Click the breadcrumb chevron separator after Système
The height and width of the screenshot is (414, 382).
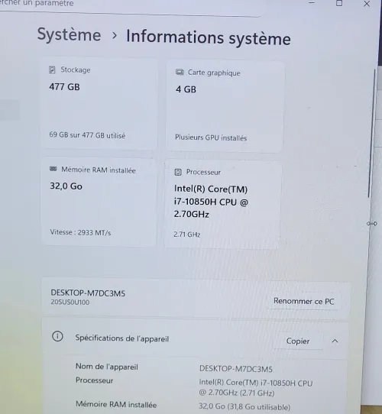pos(114,35)
